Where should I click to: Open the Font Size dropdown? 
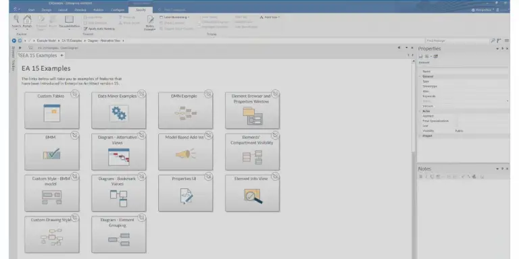(x=270, y=17)
